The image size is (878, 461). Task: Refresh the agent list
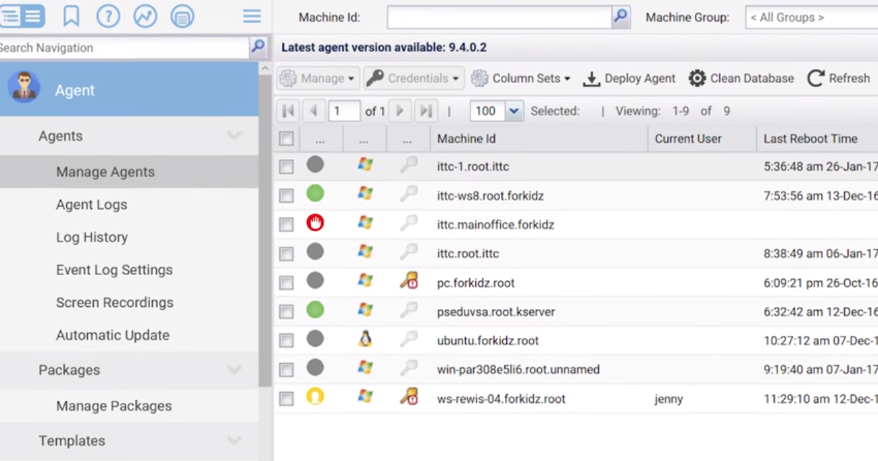(x=839, y=78)
